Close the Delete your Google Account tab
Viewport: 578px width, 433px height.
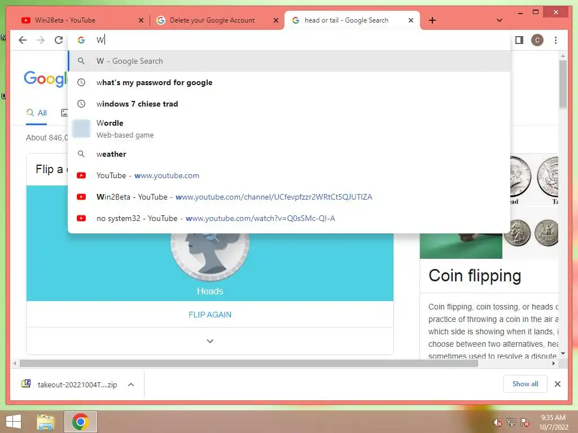coord(275,20)
